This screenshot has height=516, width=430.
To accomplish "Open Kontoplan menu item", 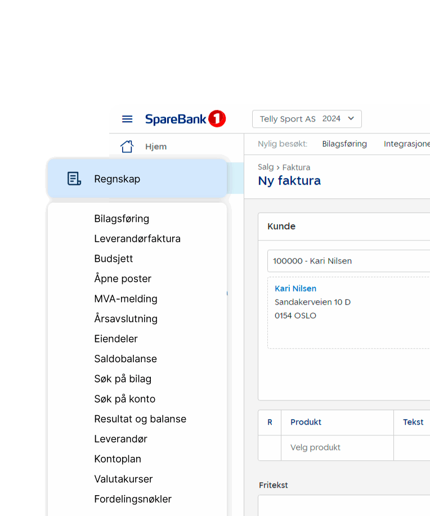I will click(x=118, y=459).
